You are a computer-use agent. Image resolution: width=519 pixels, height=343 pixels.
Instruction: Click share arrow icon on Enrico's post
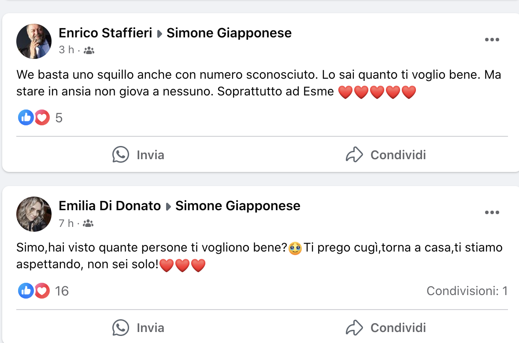[354, 155]
